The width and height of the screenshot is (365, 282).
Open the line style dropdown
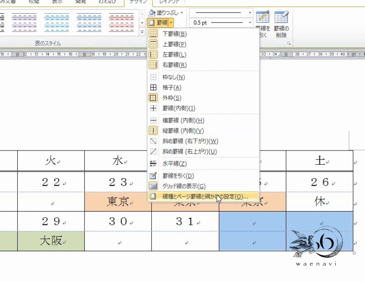[x=250, y=13]
